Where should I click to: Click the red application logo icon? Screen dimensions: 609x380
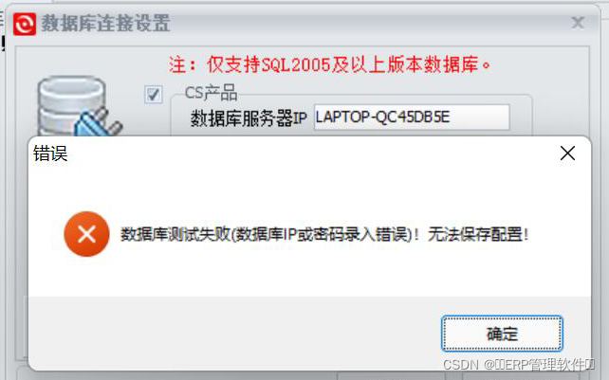click(25, 24)
